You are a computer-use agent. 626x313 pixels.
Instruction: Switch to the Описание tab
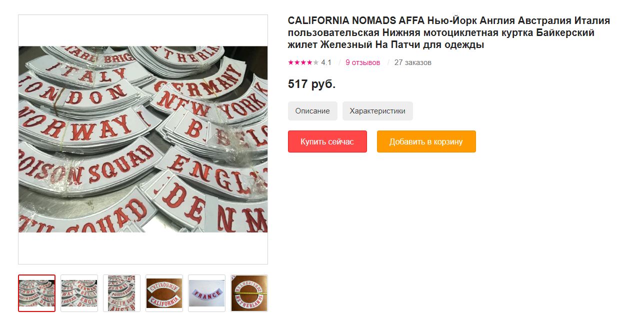(312, 111)
